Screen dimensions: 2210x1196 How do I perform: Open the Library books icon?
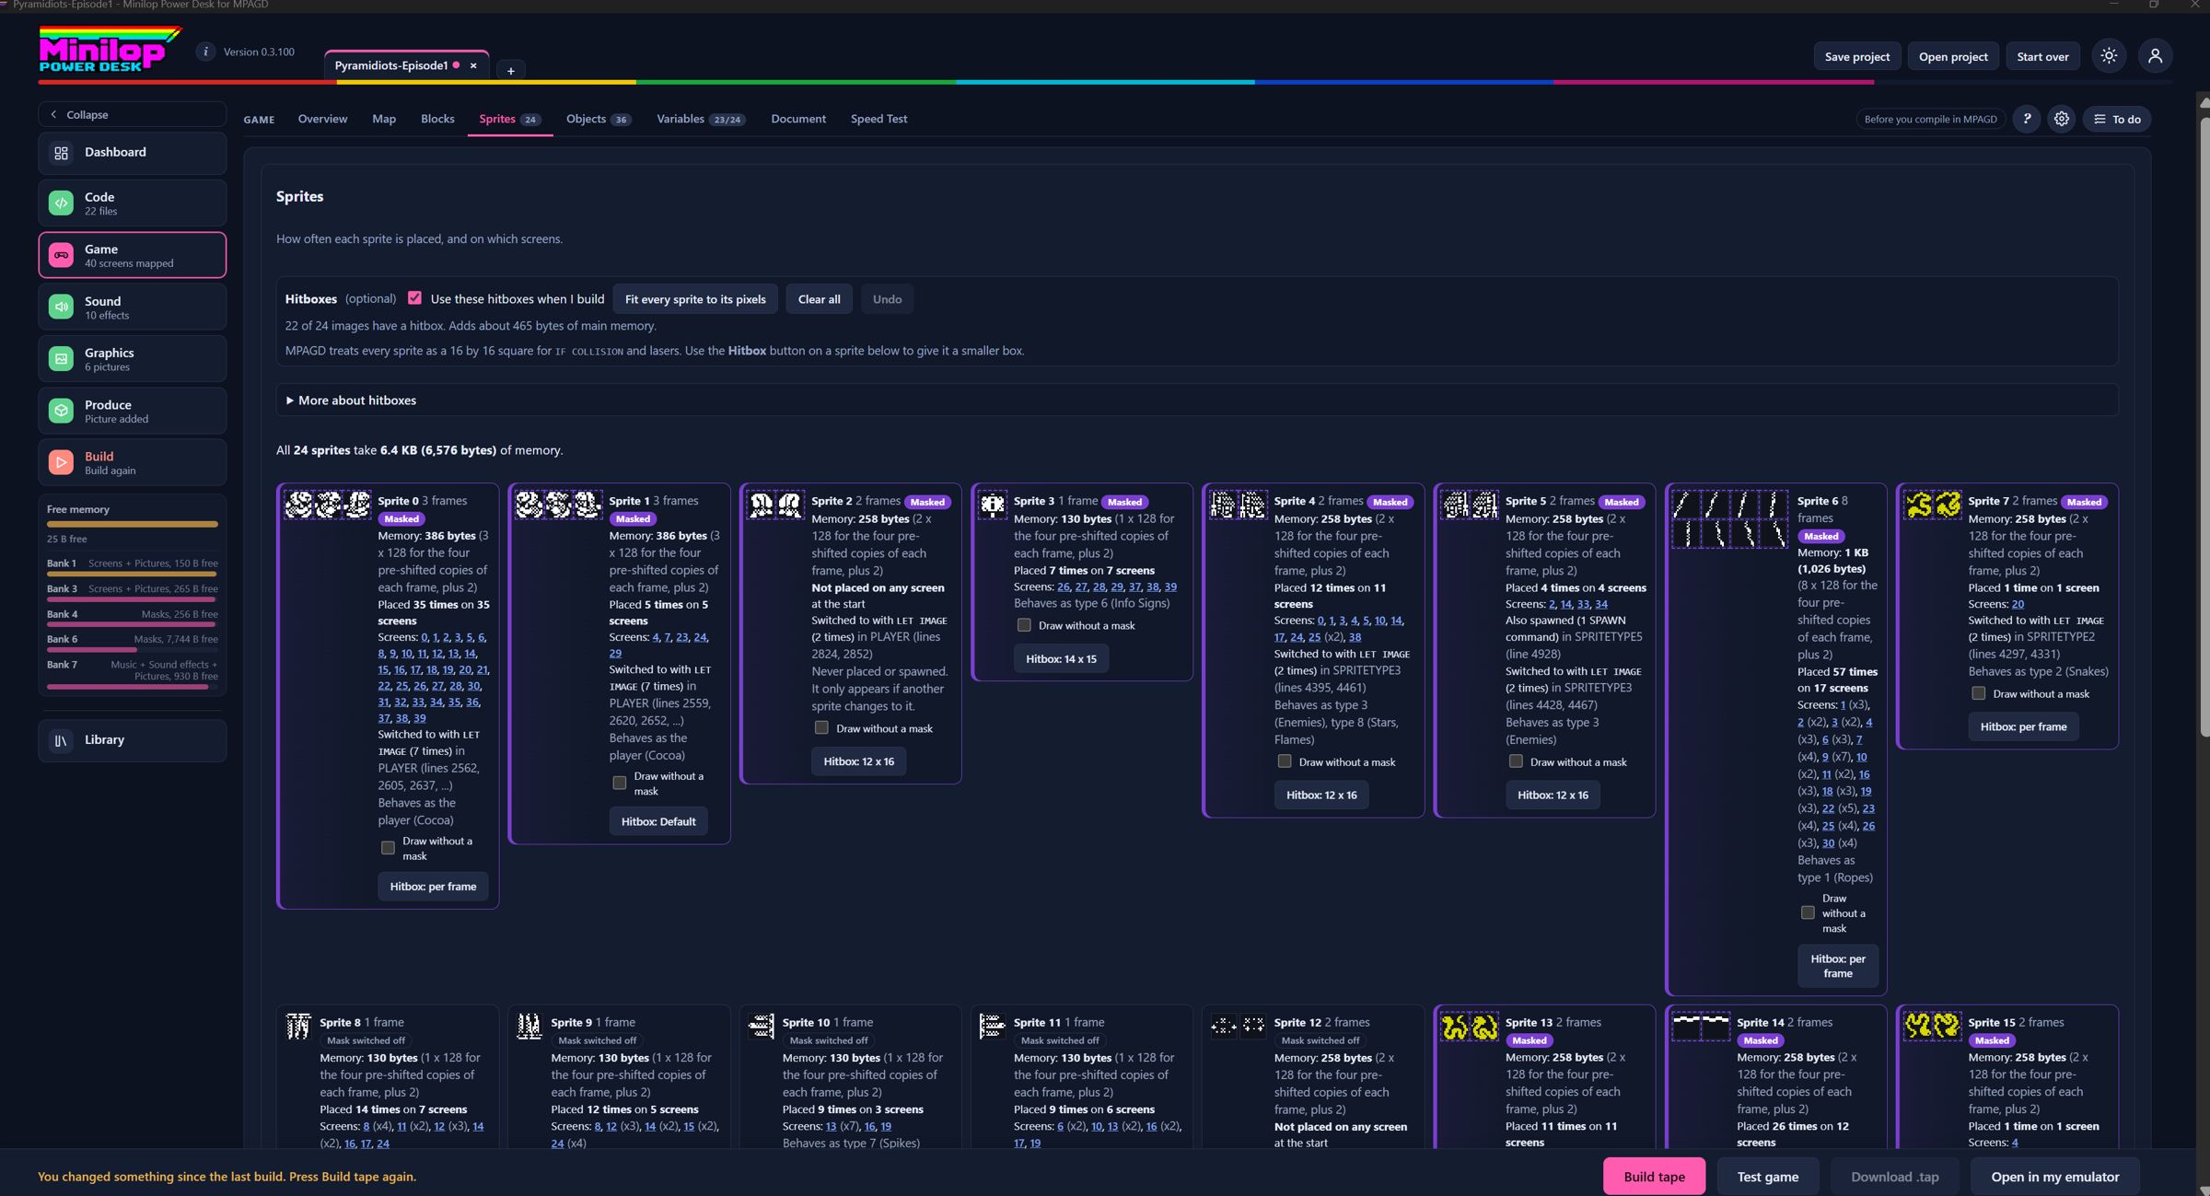[61, 740]
